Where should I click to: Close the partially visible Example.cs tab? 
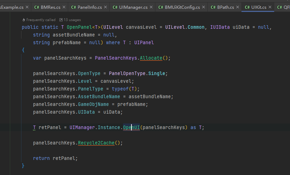pyautogui.click(x=27, y=7)
